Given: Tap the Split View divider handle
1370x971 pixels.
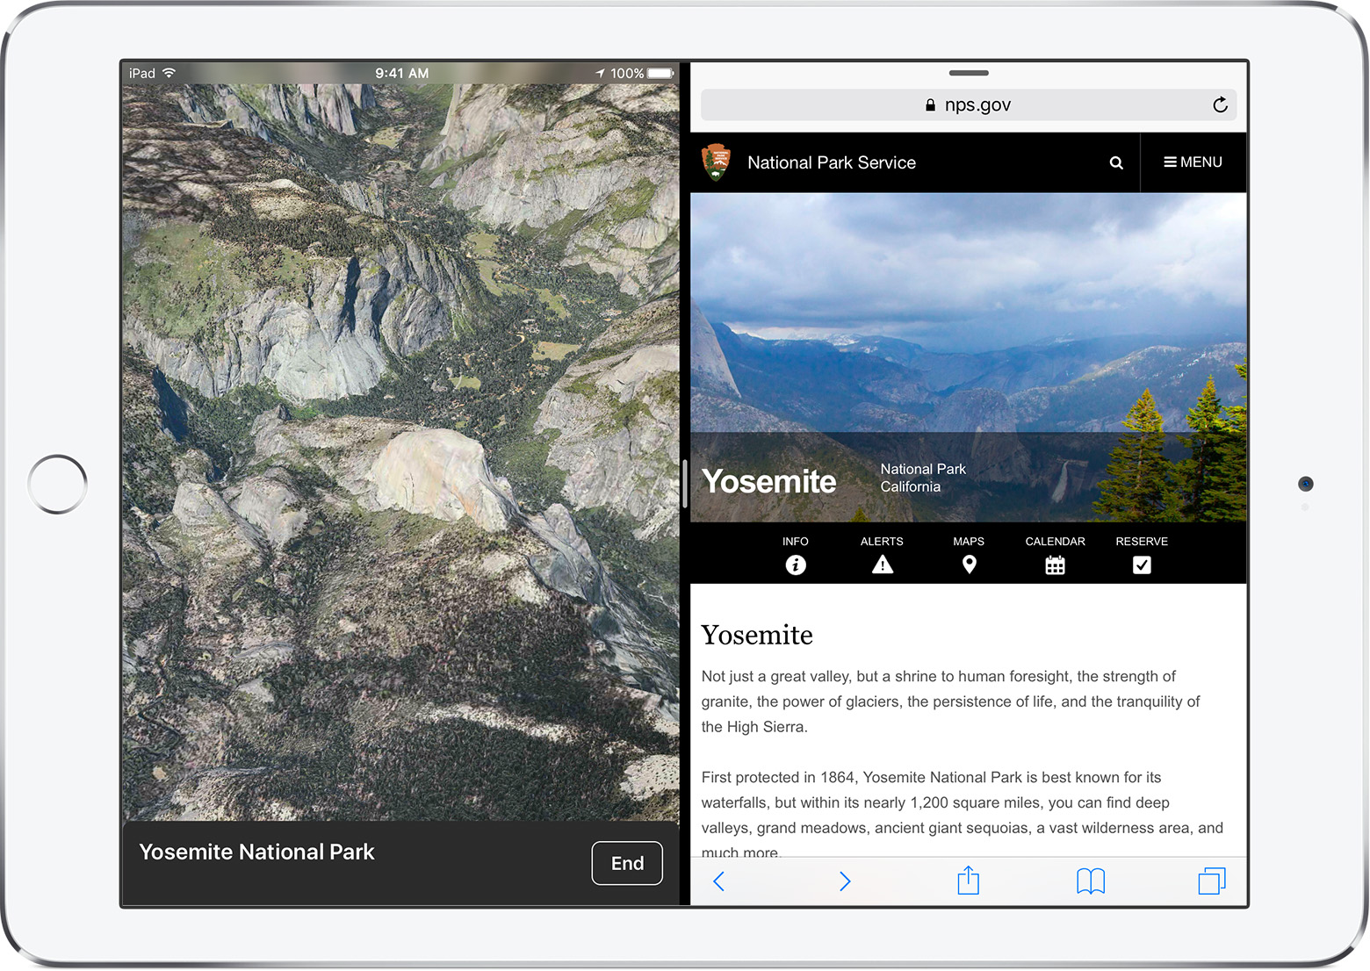Looking at the screenshot, I should (684, 484).
